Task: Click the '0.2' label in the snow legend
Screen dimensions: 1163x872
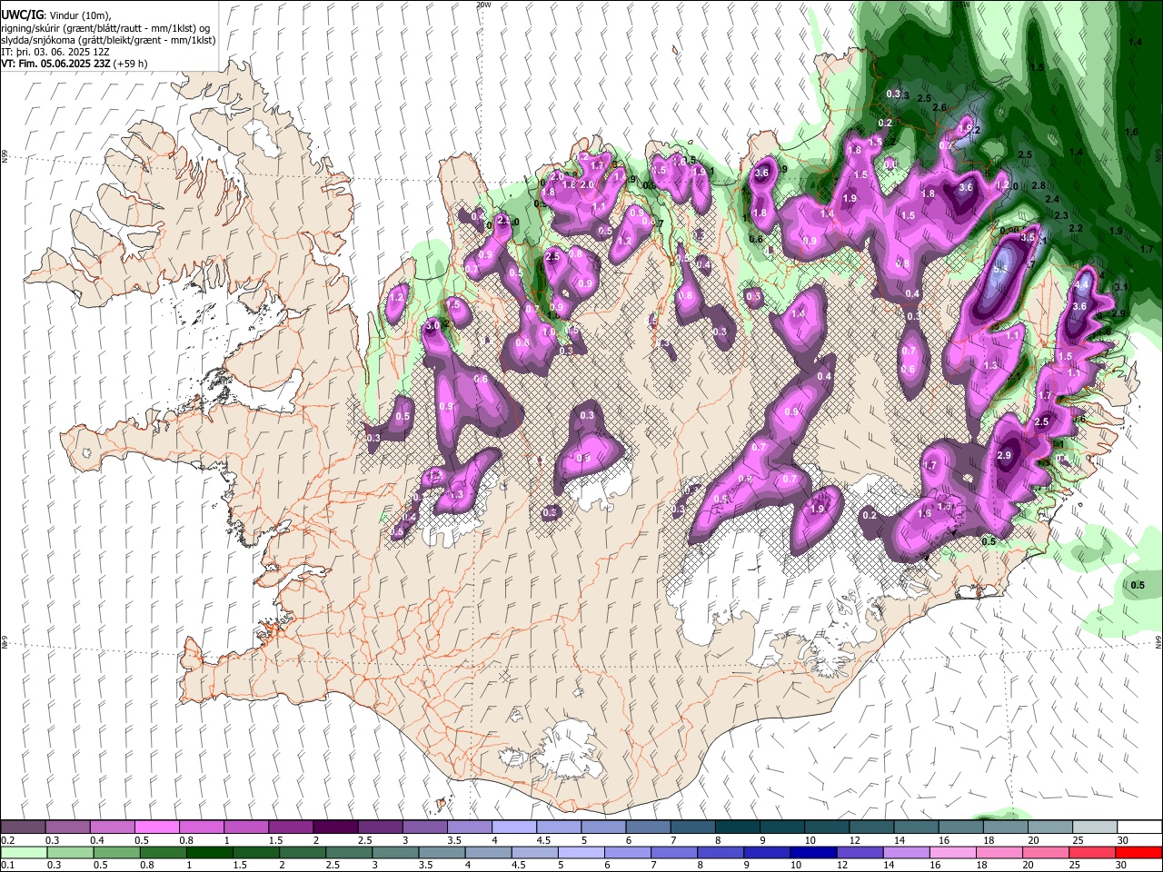Action: (x=6, y=840)
